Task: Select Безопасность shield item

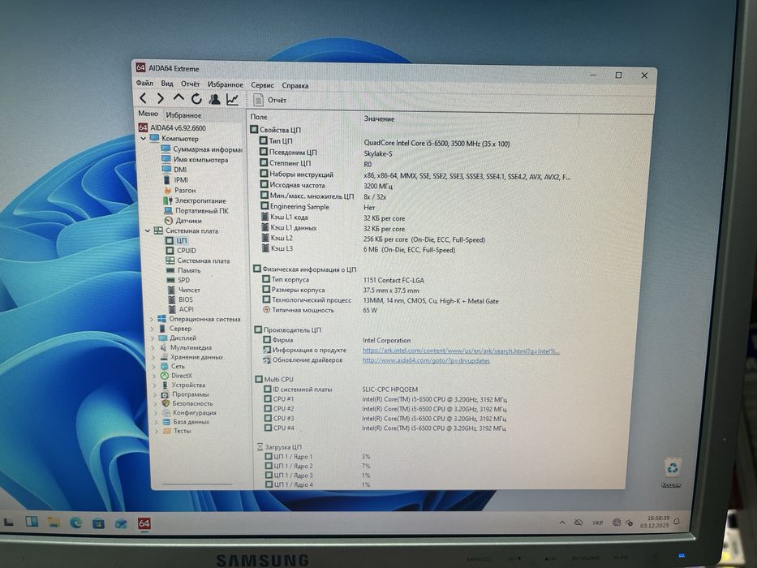Action: pyautogui.click(x=187, y=403)
